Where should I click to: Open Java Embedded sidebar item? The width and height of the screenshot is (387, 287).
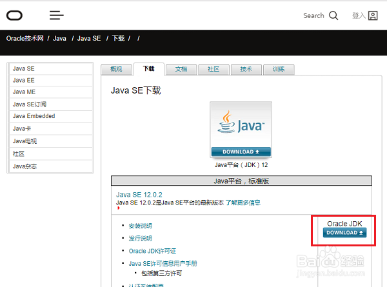coord(50,116)
